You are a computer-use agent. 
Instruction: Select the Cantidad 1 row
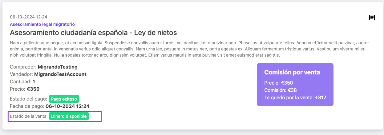point(22,81)
